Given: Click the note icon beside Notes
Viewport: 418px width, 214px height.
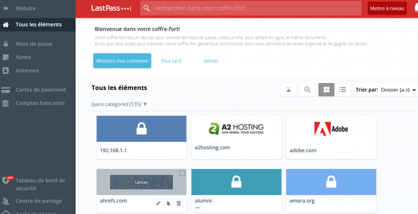Looking at the screenshot, I should point(5,57).
